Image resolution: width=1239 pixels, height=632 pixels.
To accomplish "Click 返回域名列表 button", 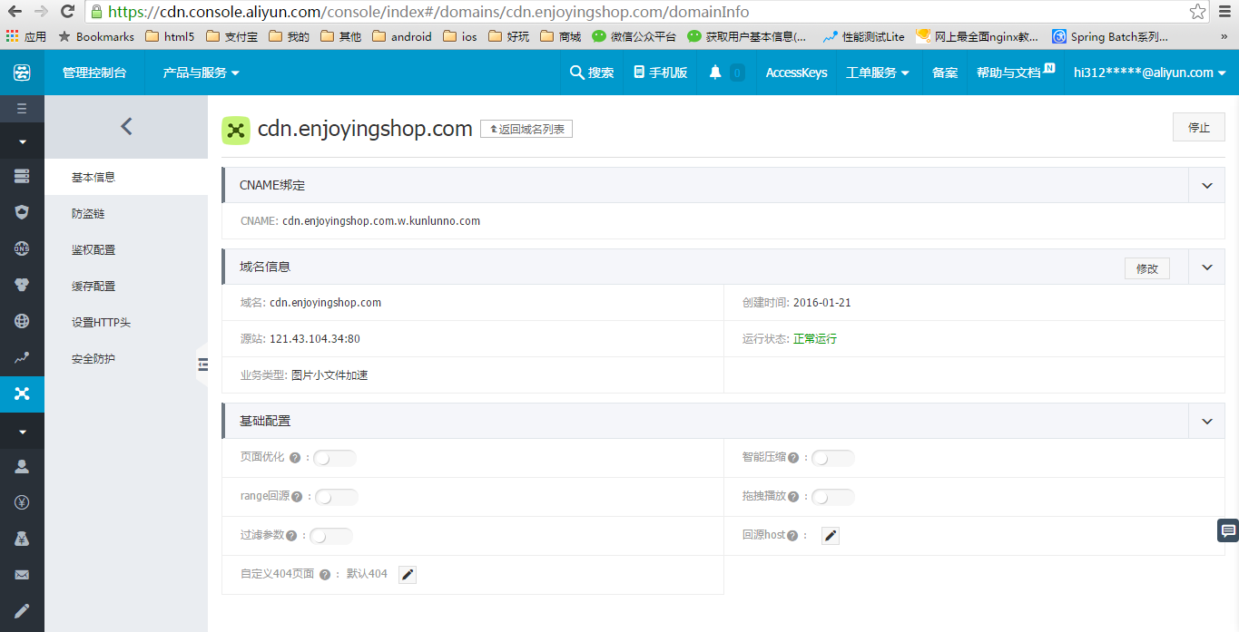I will point(526,129).
